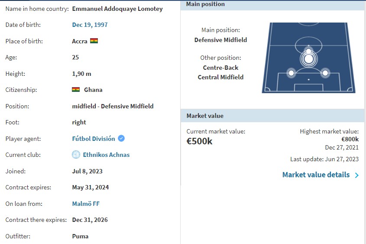
Task: Click the left Centre-Back dot on pitch
Action: (x=291, y=73)
